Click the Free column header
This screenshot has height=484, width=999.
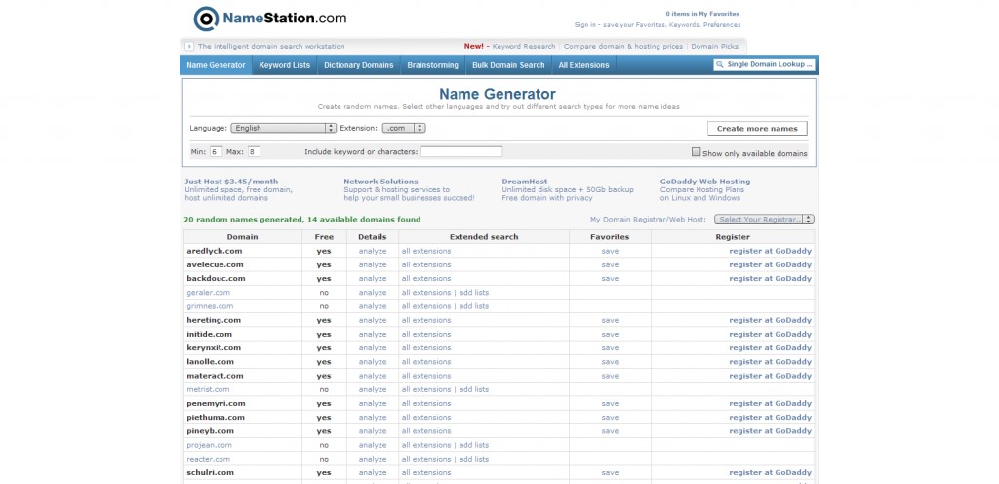coord(324,237)
